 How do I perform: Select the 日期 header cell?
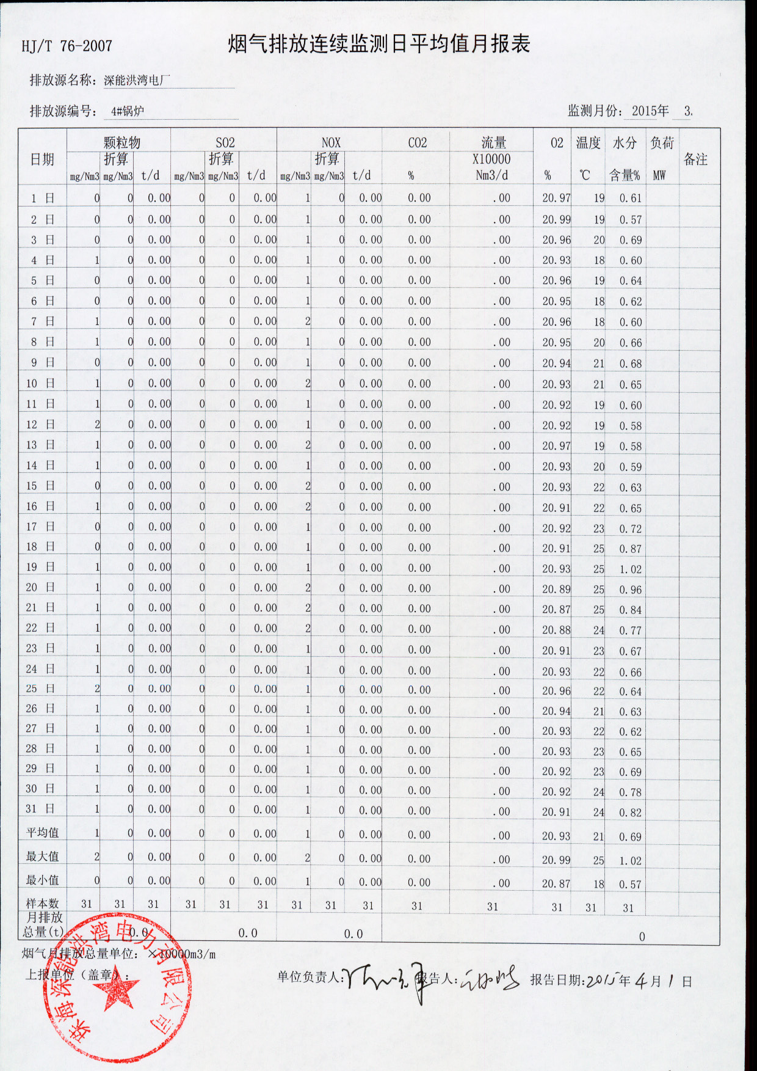(x=42, y=159)
